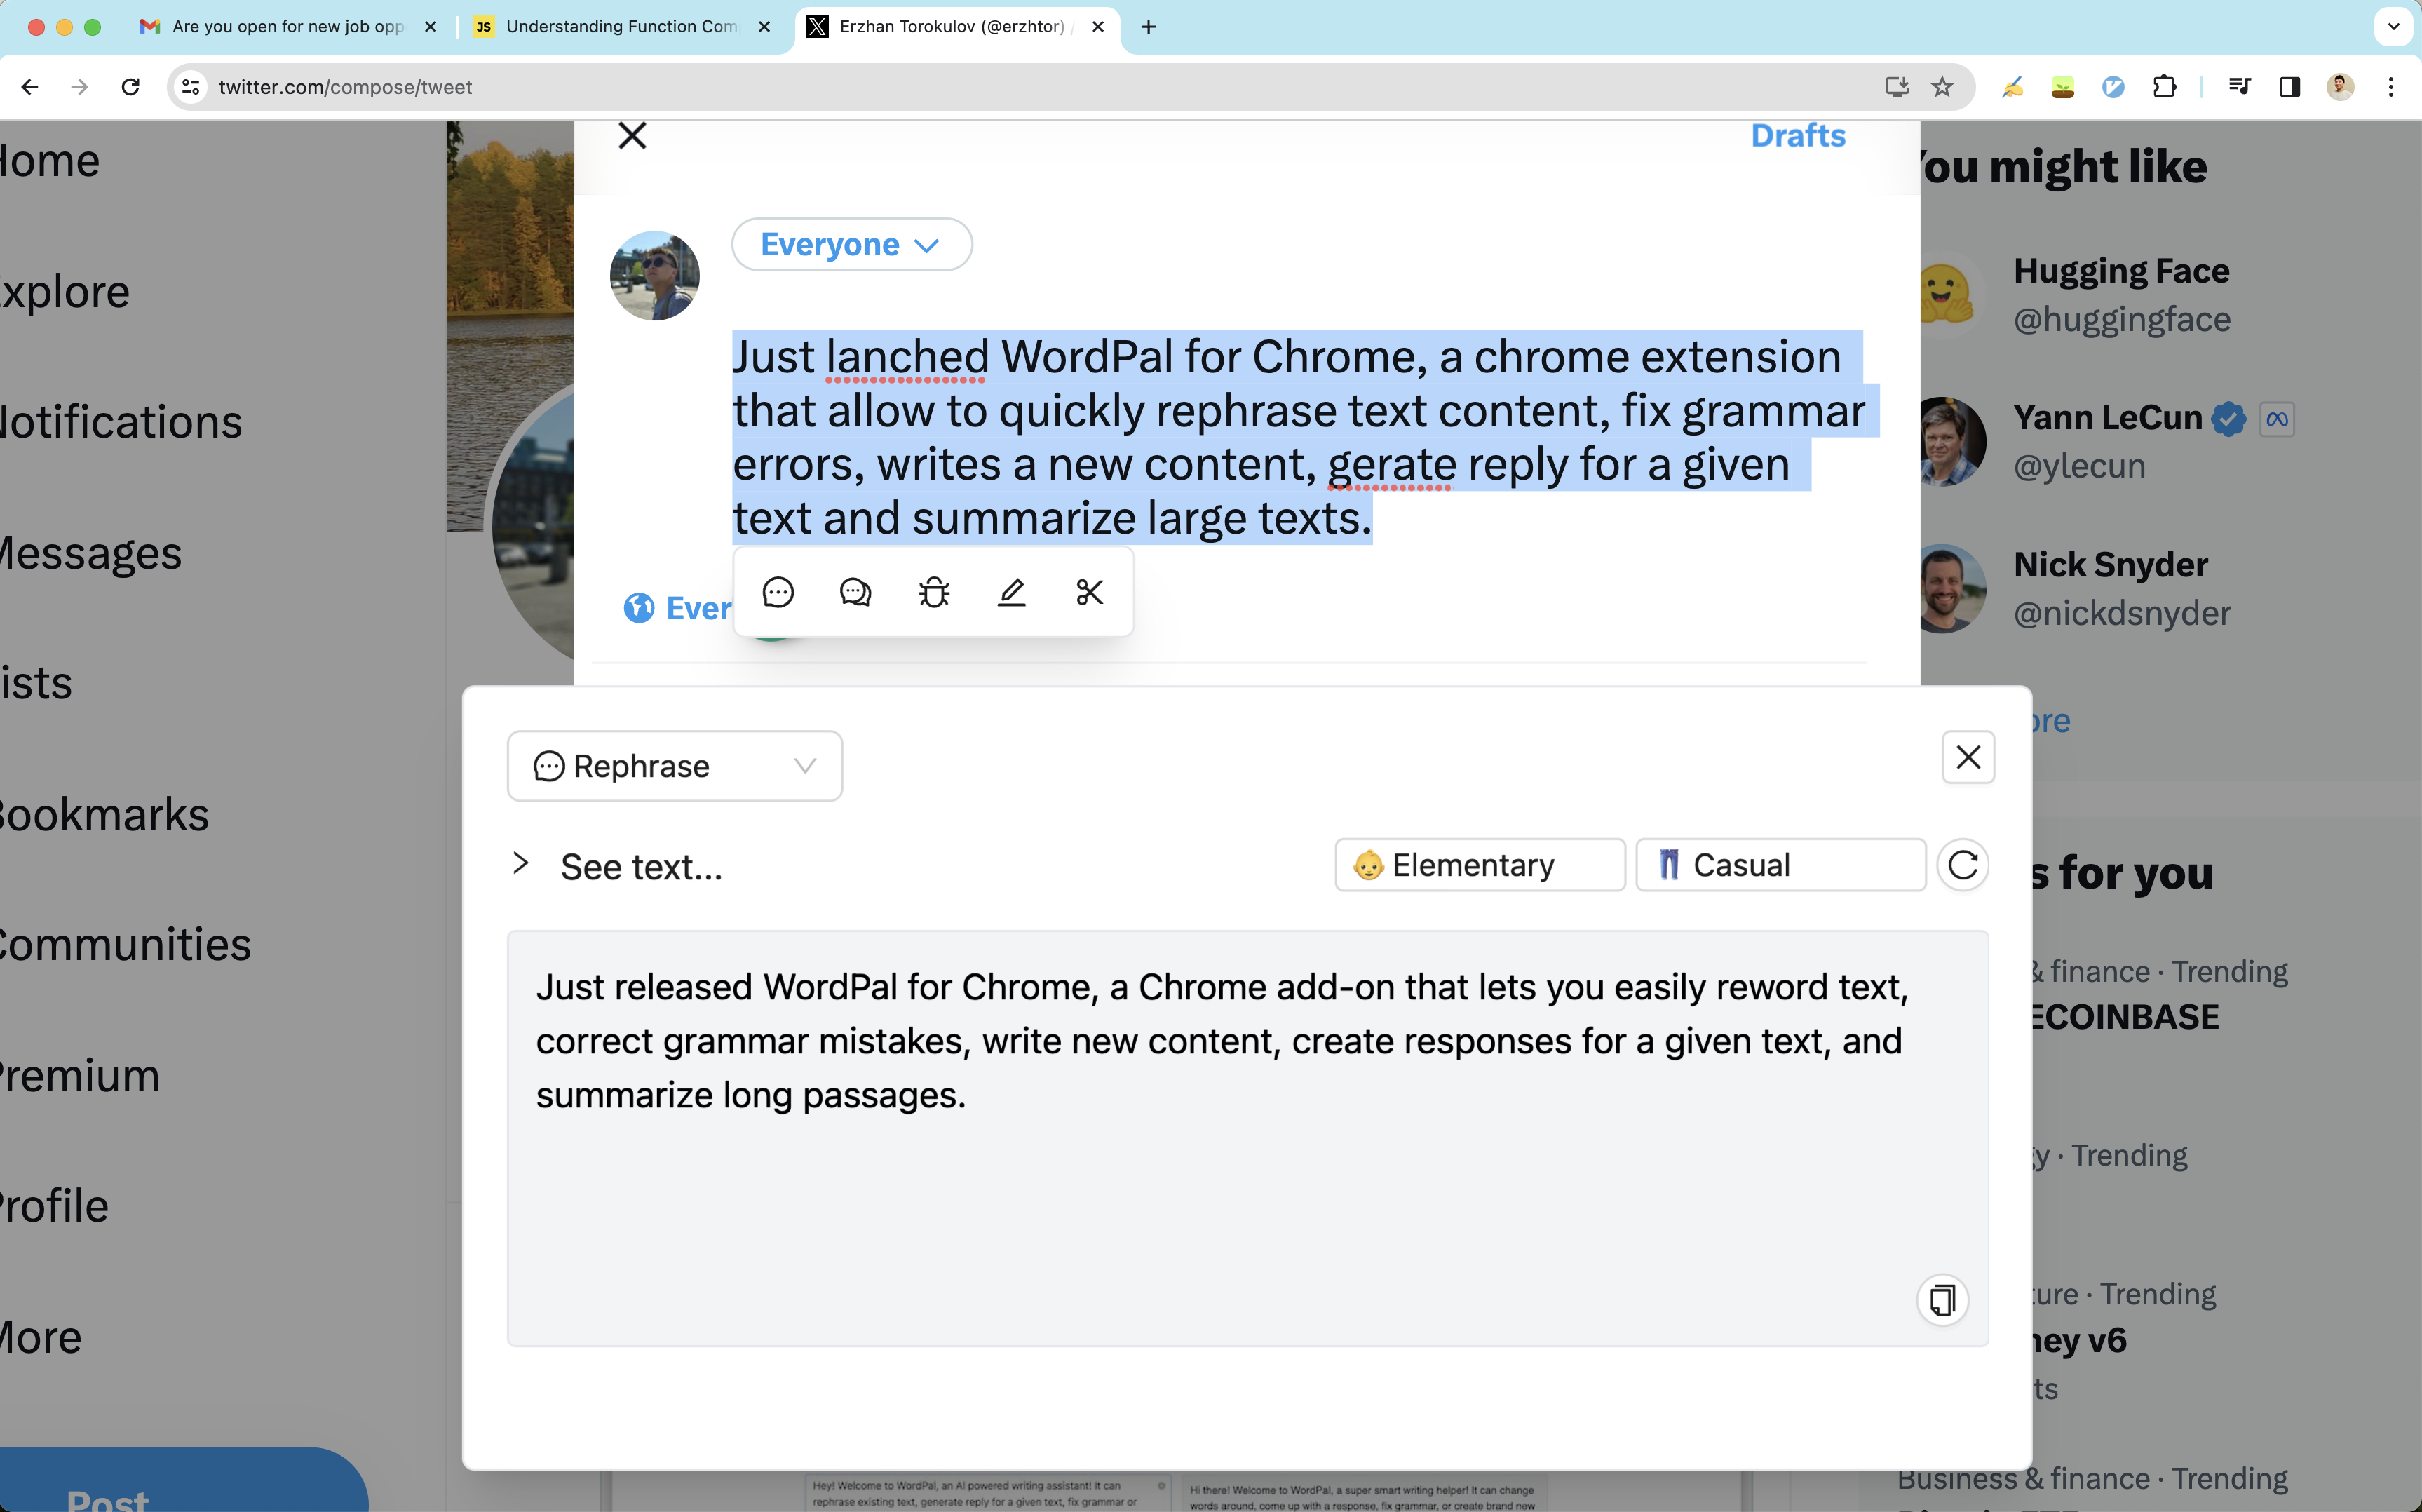Click the Everyone can reply globe link

(677, 608)
